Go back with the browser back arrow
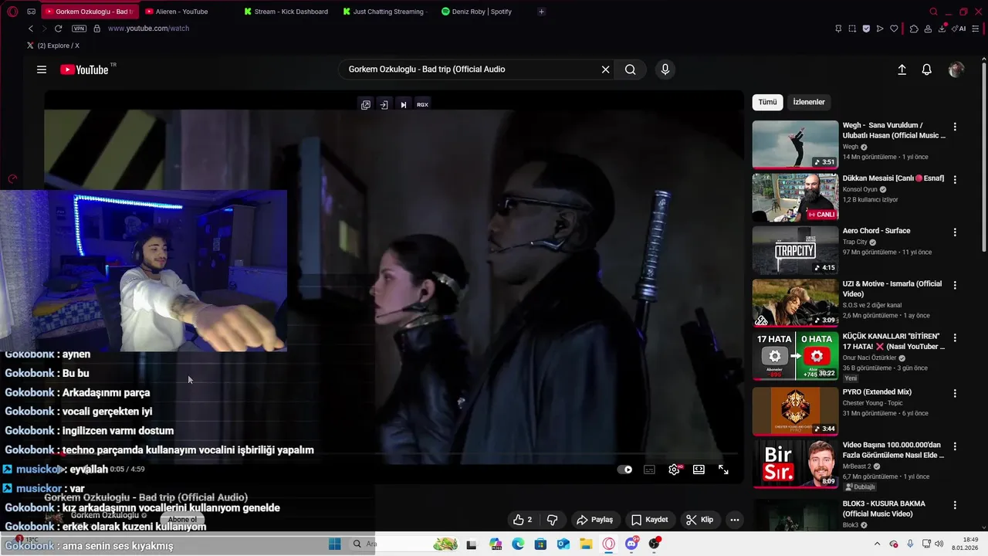Image resolution: width=988 pixels, height=556 pixels. 31,29
